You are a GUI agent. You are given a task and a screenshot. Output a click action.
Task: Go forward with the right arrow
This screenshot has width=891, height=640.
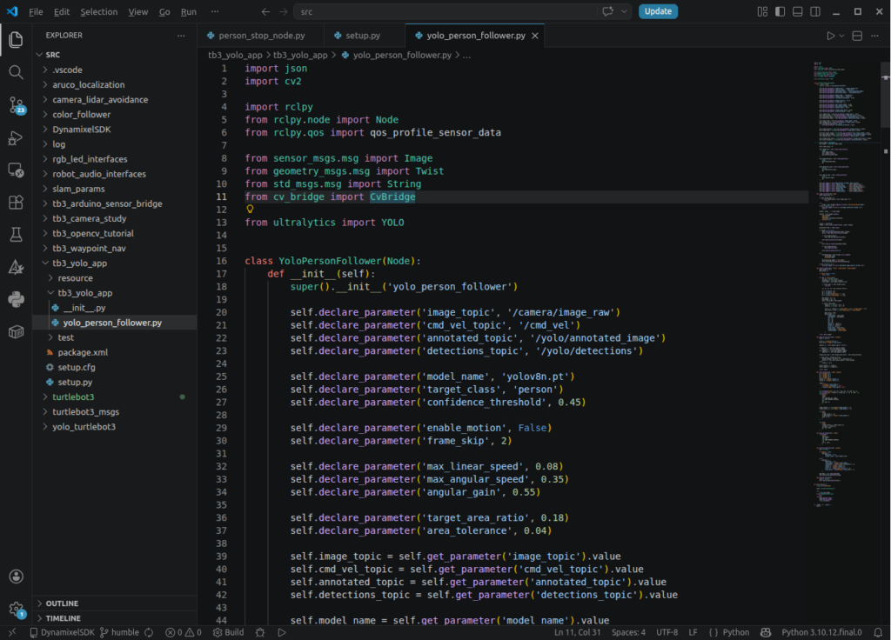[x=283, y=11]
